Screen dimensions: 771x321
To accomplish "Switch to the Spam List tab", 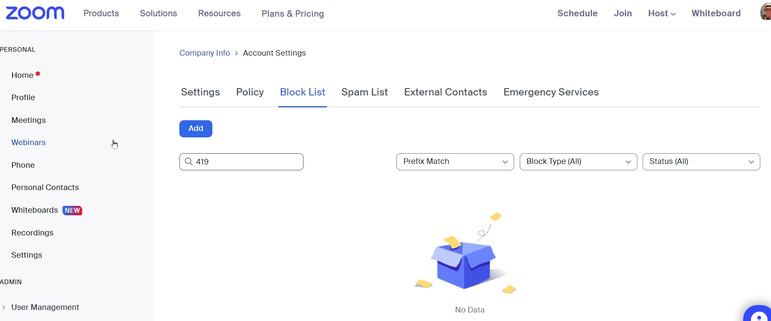I will click(364, 92).
